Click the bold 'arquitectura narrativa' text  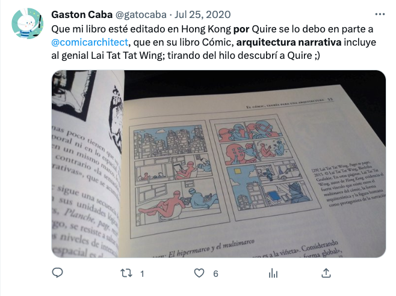pyautogui.click(x=289, y=42)
